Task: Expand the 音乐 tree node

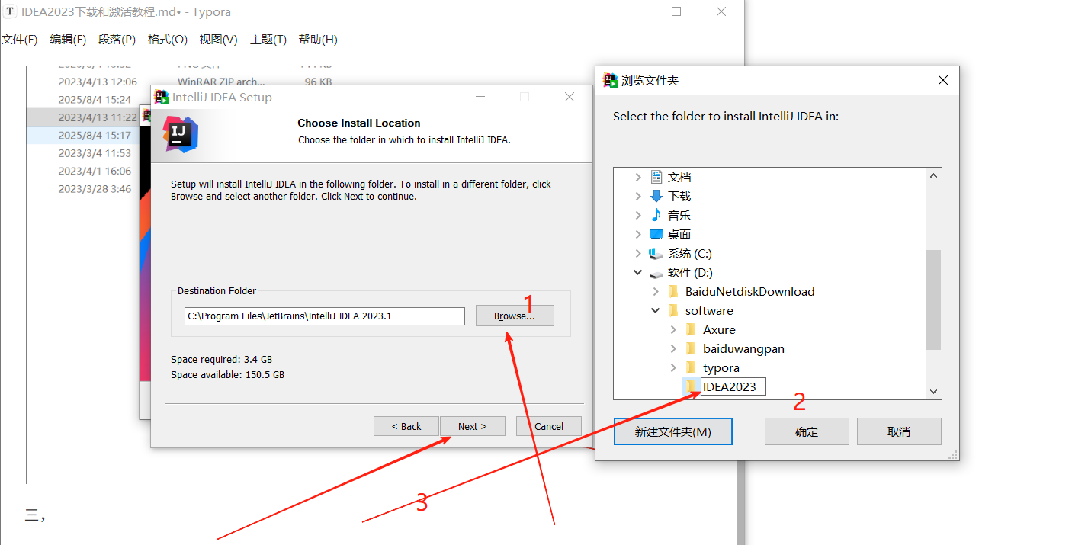Action: coord(638,215)
